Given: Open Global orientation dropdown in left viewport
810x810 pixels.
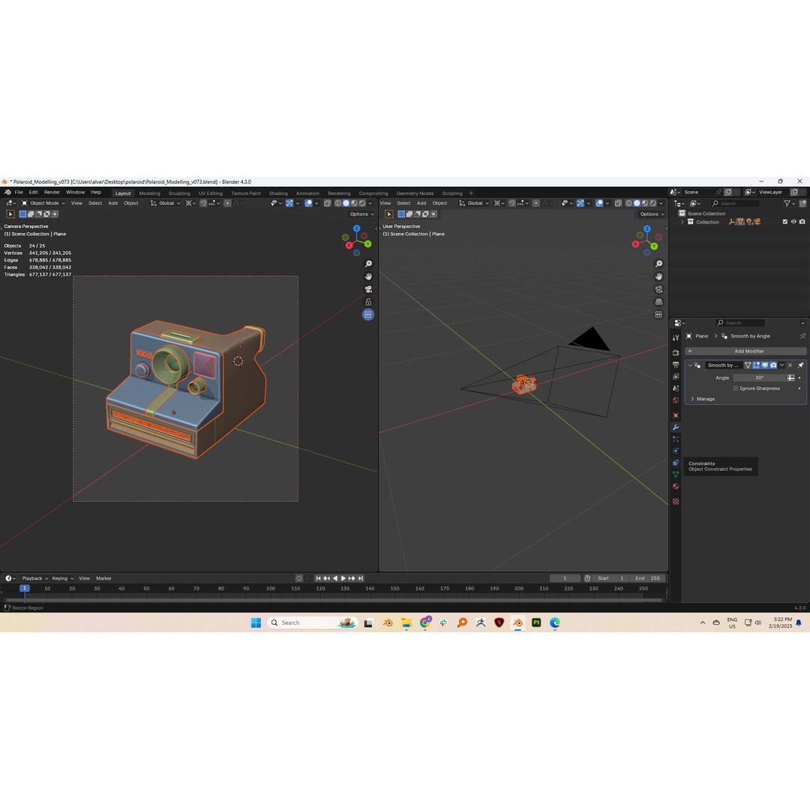Looking at the screenshot, I should (165, 203).
